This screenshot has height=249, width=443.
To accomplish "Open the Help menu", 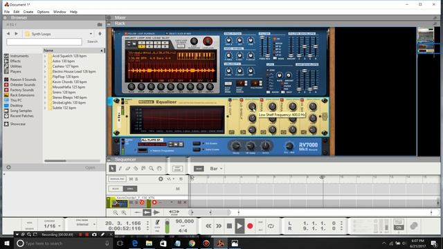I will [x=73, y=12].
